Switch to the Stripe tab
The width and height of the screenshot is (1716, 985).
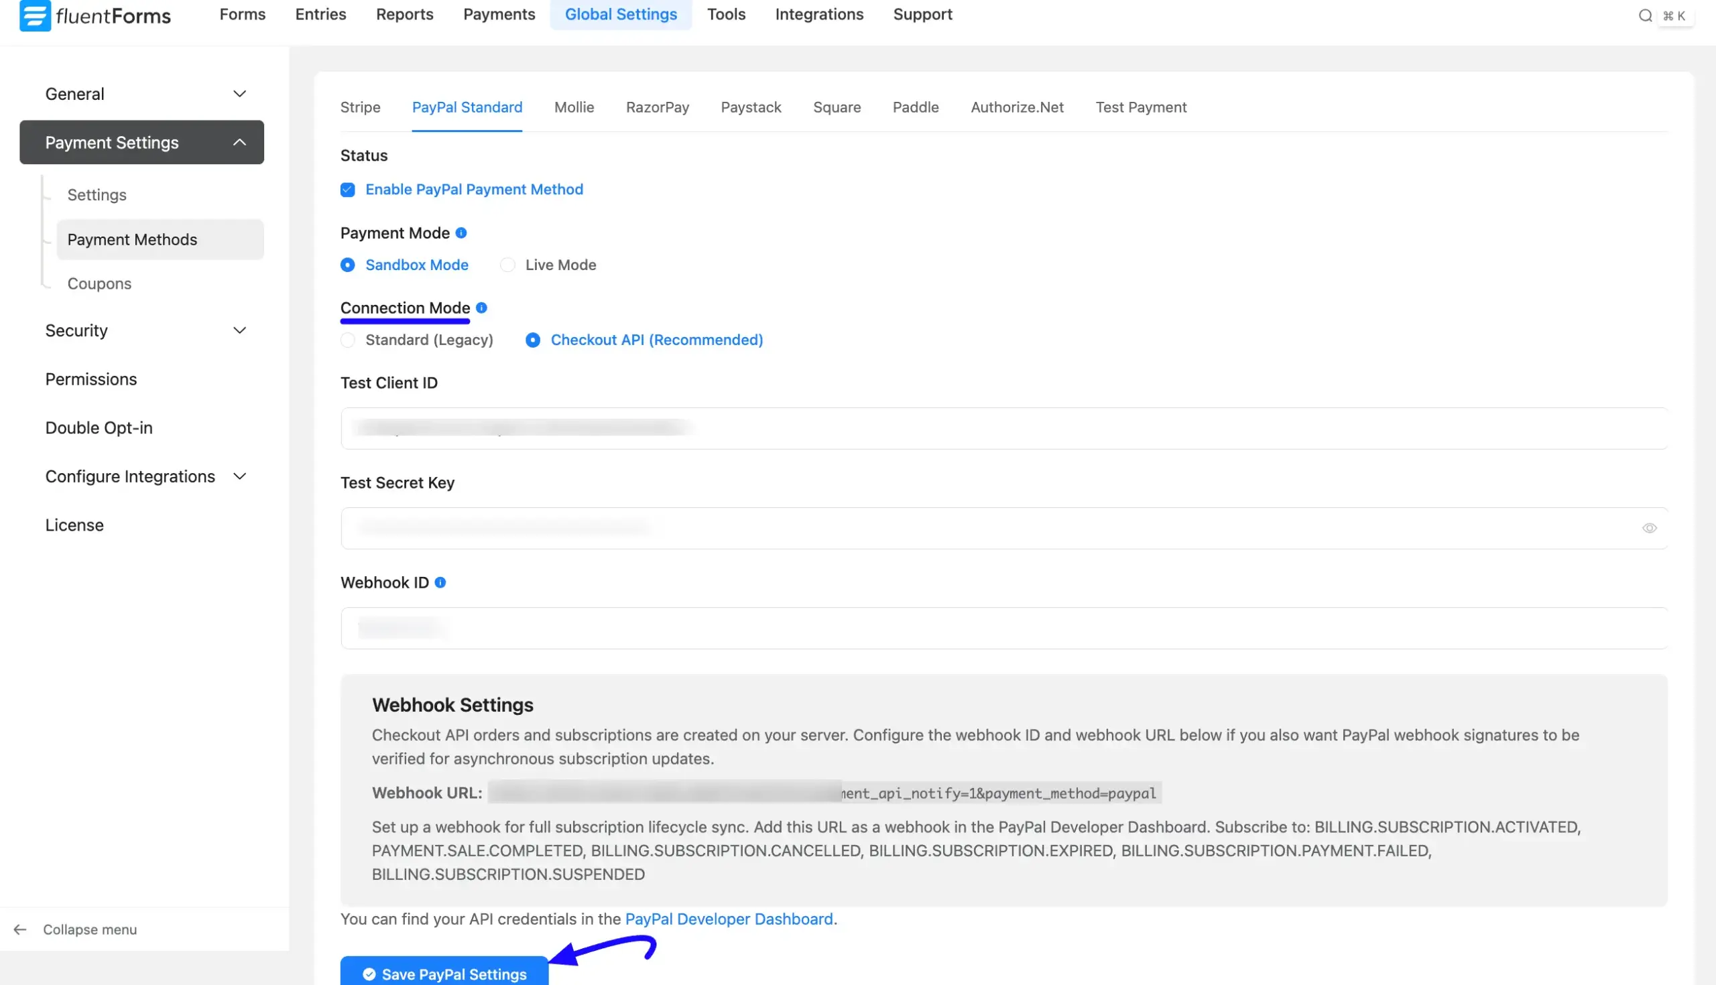click(x=361, y=107)
